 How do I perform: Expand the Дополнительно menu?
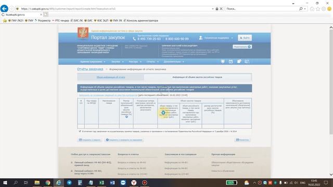pyautogui.click(x=174, y=62)
